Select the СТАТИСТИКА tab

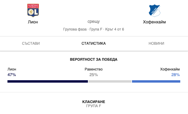94,44
